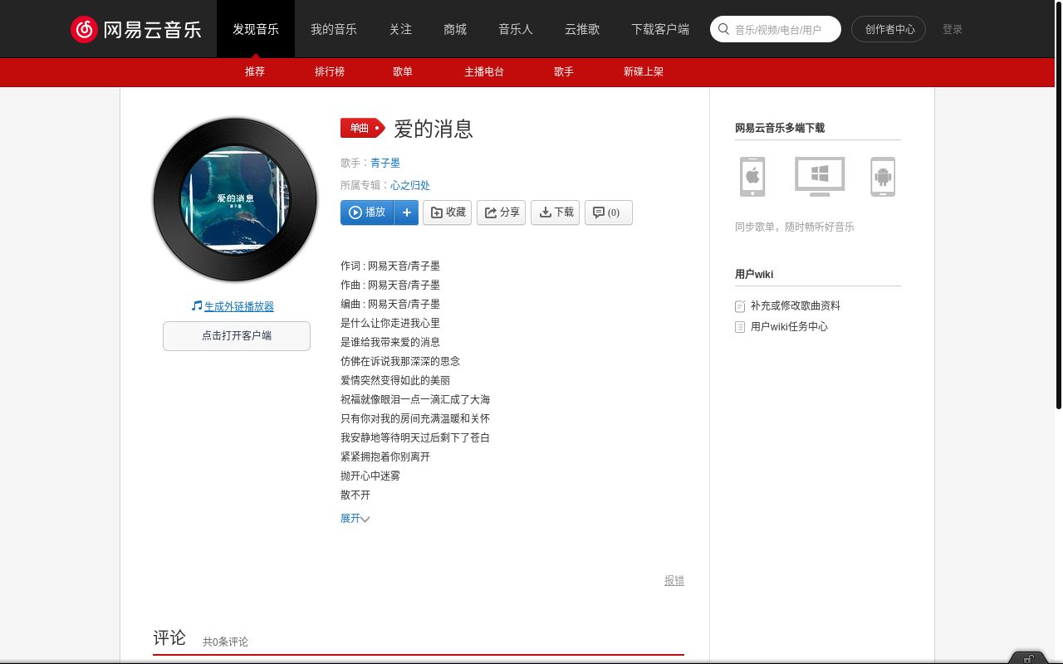The width and height of the screenshot is (1063, 664).
Task: Click the Windows PC download icon
Action: (x=819, y=176)
